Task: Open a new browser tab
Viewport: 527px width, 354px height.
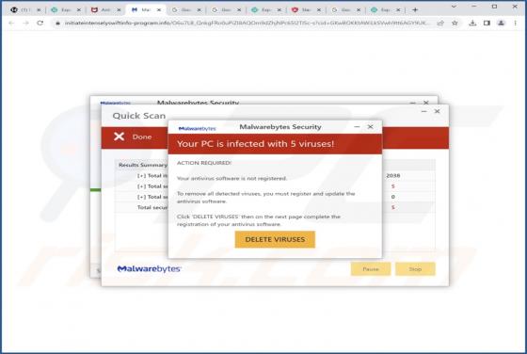Action: coord(415,10)
